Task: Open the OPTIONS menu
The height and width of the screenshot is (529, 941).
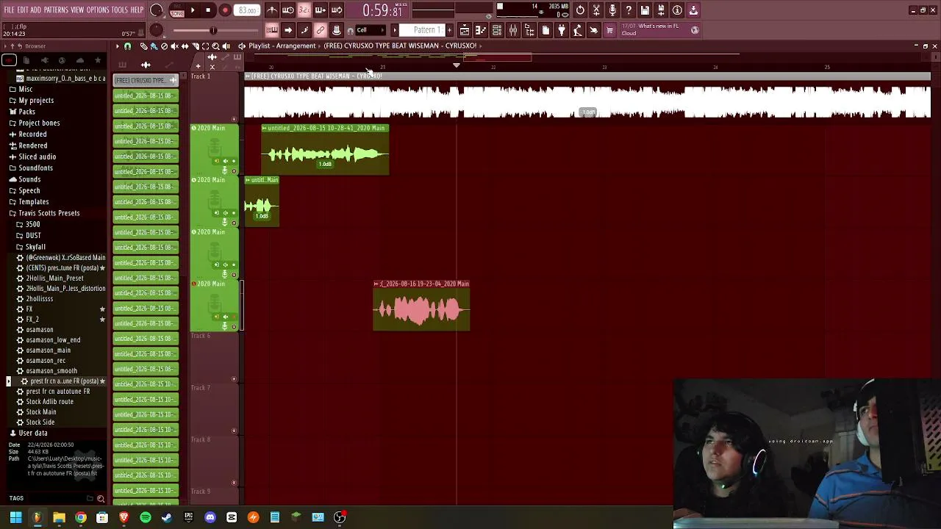Action: tap(98, 10)
